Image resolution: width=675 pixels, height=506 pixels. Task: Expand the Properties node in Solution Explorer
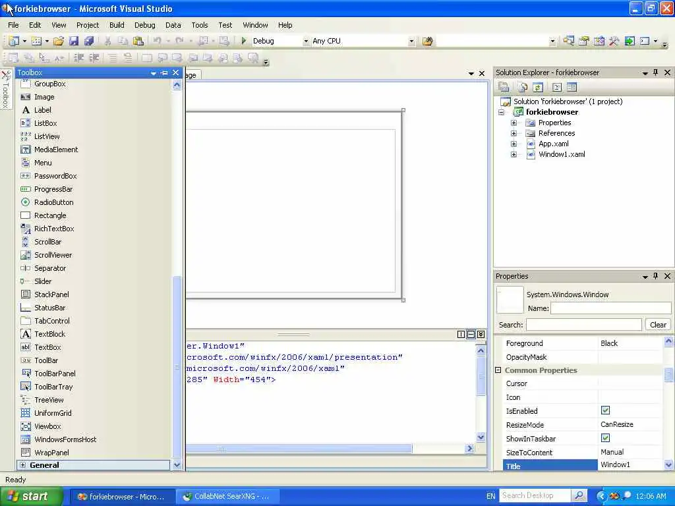[x=514, y=123]
